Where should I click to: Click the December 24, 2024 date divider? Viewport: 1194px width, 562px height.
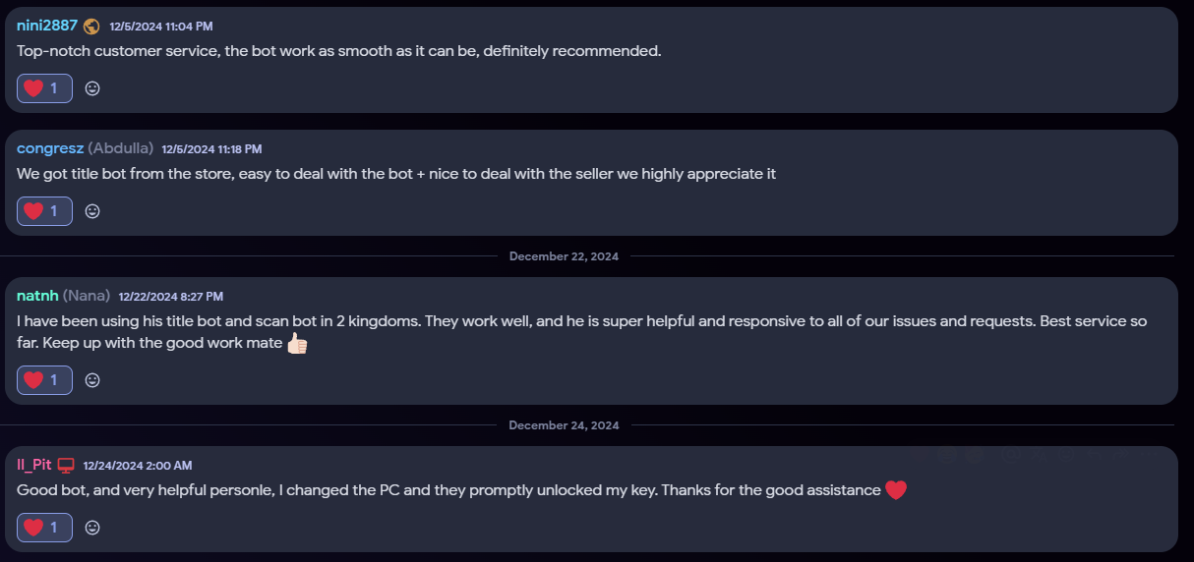(x=564, y=425)
